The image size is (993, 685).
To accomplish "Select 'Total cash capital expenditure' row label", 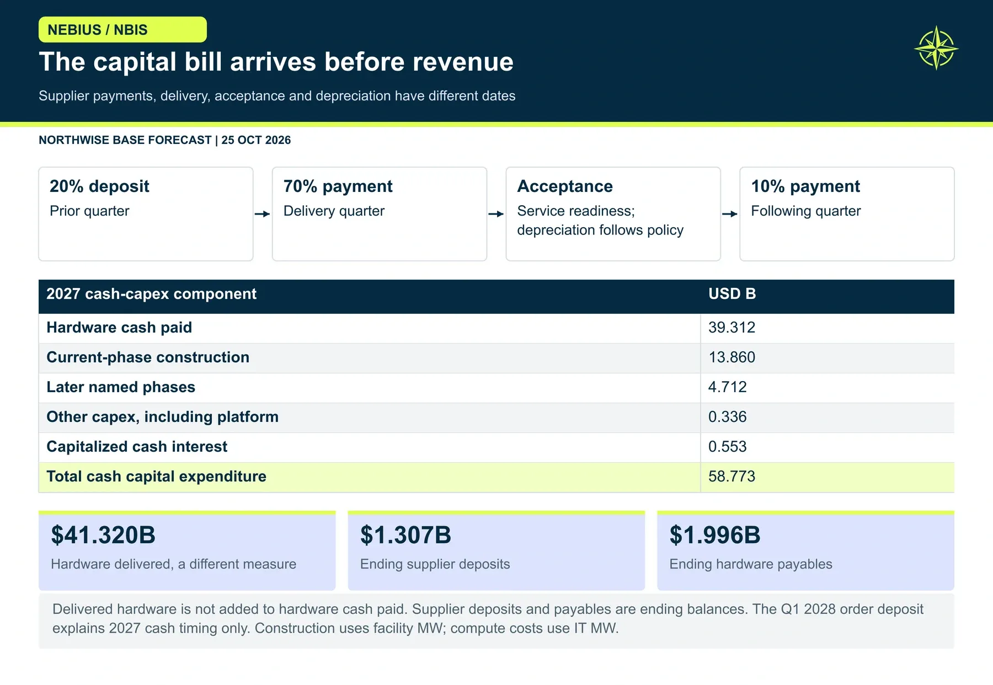I will pyautogui.click(x=156, y=477).
